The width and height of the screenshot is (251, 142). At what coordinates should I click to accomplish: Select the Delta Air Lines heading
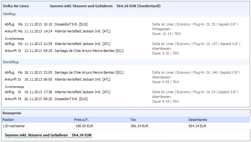[16, 6]
